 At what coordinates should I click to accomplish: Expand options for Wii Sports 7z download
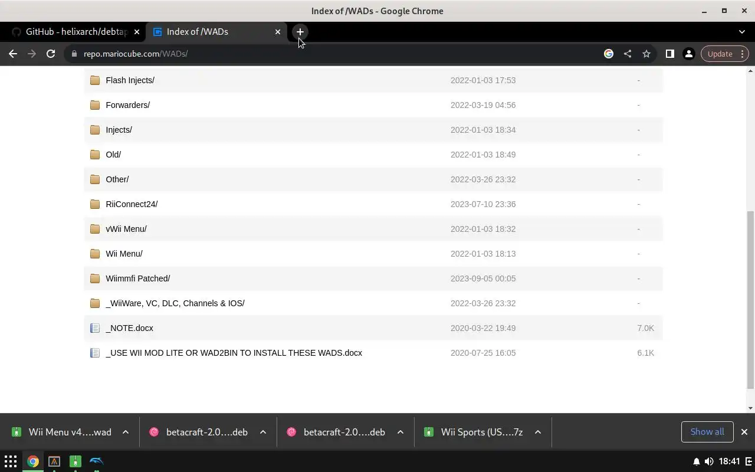[538, 432]
